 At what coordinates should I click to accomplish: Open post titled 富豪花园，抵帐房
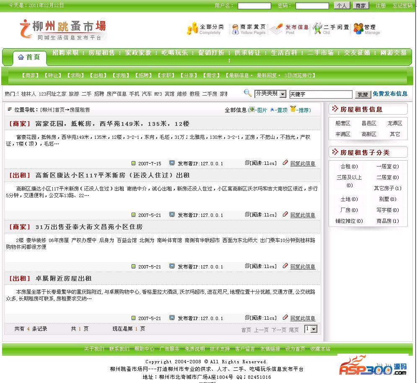(112, 123)
